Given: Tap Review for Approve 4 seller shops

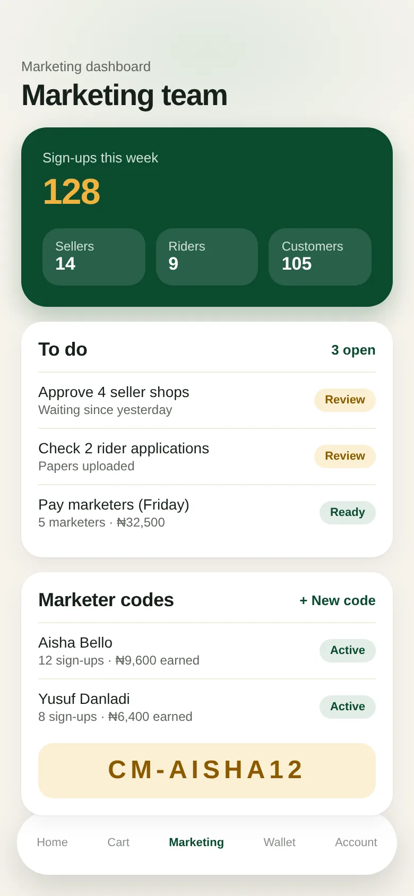Looking at the screenshot, I should tap(345, 400).
